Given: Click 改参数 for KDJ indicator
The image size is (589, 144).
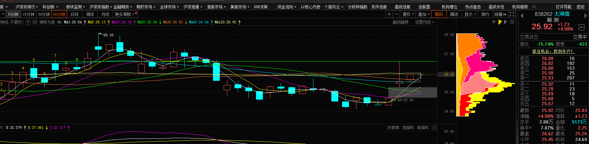Looking at the screenshot, I should pos(393,128).
